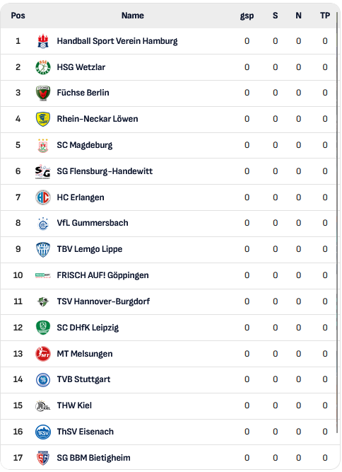Viewport: 342px width, 472px height.
Task: Click the Handball Sport Verein Hamburg logo
Action: pyautogui.click(x=43, y=41)
